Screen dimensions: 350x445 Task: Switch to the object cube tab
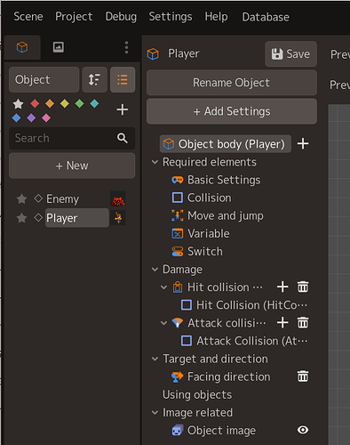tap(22, 47)
